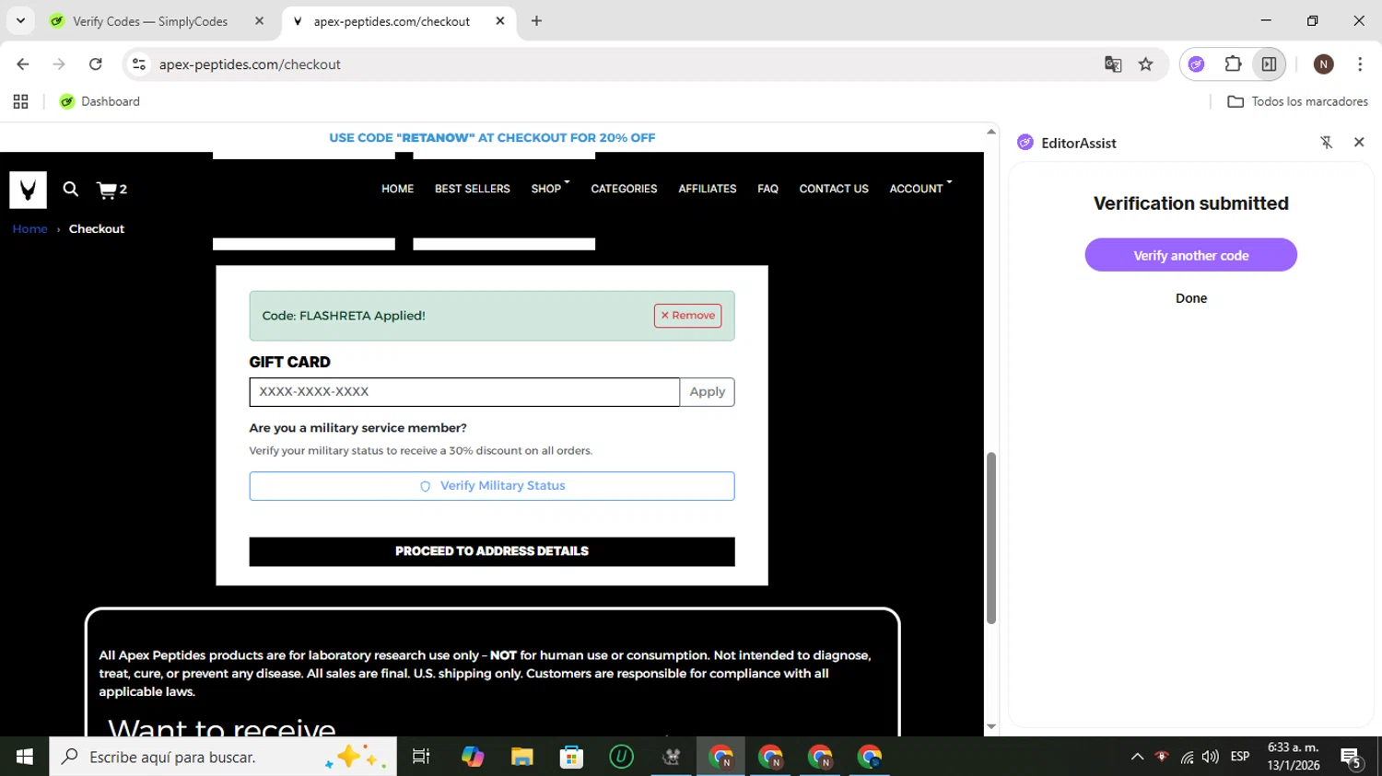This screenshot has height=776, width=1382.
Task: Close the Verify Codes — SimplyCodes tab
Action: tap(259, 21)
